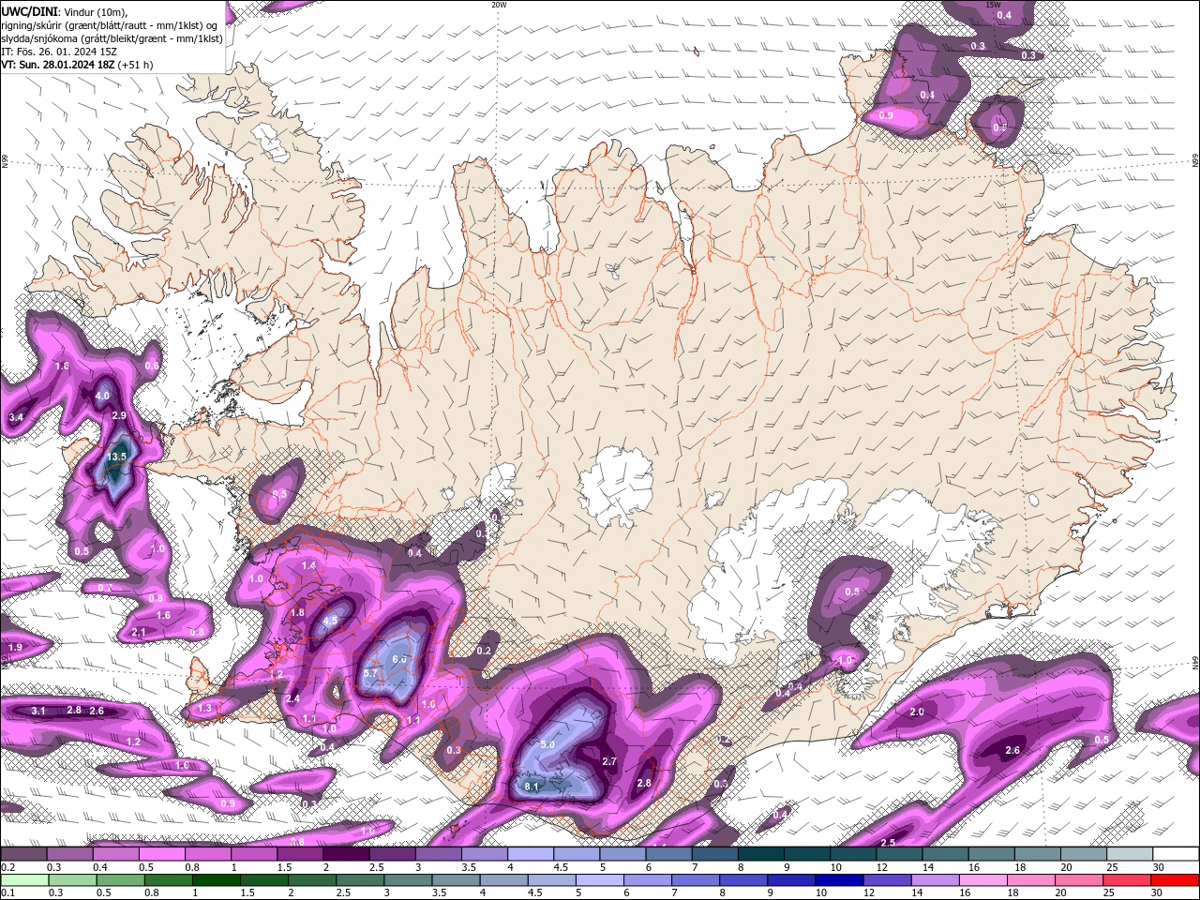1200x900 pixels.
Task: Pick the darkest purple 2 swatch in snow legend
Action: pyautogui.click(x=346, y=854)
